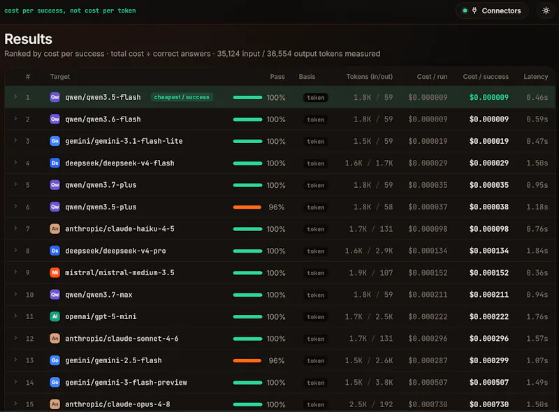559x412 pixels.
Task: Select the anthropic/claude-opus-4-8 target name
Action: [x=117, y=404]
